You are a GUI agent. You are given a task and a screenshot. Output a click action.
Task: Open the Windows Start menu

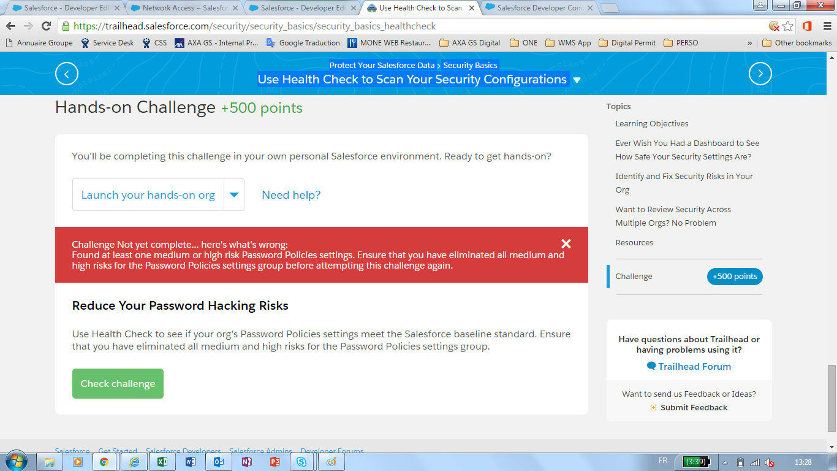pyautogui.click(x=16, y=461)
